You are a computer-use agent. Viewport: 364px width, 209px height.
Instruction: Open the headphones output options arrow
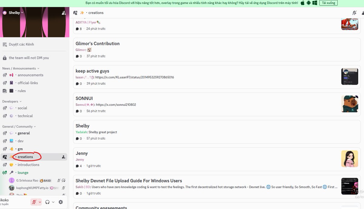[53, 202]
